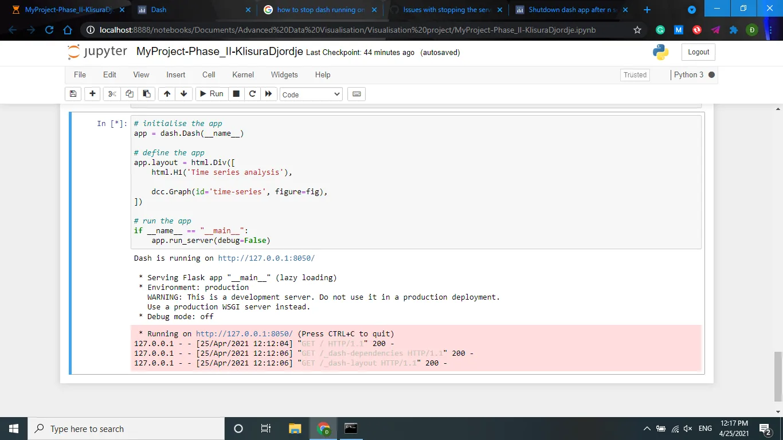Screen dimensions: 783x440
Task: Open the Help menu
Action: (x=323, y=74)
